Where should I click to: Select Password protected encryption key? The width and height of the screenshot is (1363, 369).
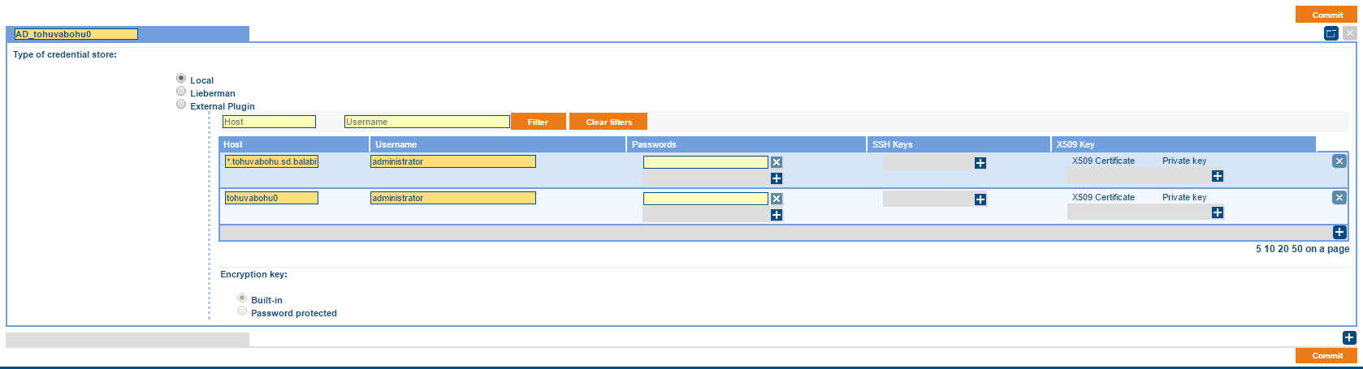click(242, 311)
